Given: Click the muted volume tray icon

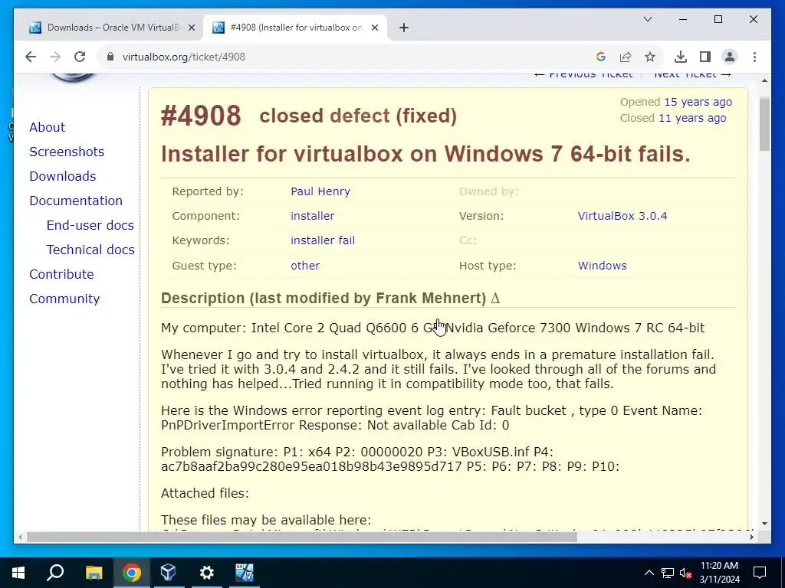Looking at the screenshot, I should (x=686, y=573).
